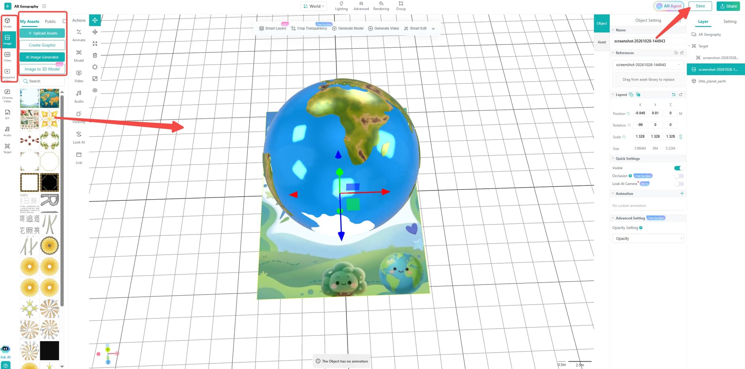Click the Save button
Viewport: 745px width, 369px height.
click(x=700, y=6)
